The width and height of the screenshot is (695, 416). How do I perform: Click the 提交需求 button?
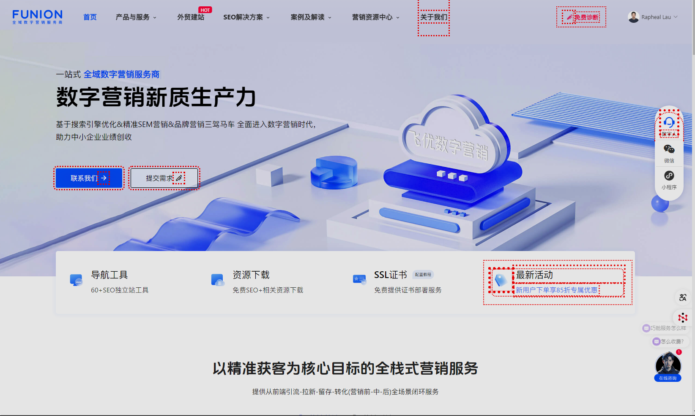[164, 178]
